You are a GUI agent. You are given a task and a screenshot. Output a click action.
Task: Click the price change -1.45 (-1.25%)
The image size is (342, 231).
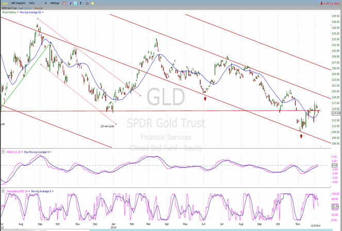(x=330, y=4)
